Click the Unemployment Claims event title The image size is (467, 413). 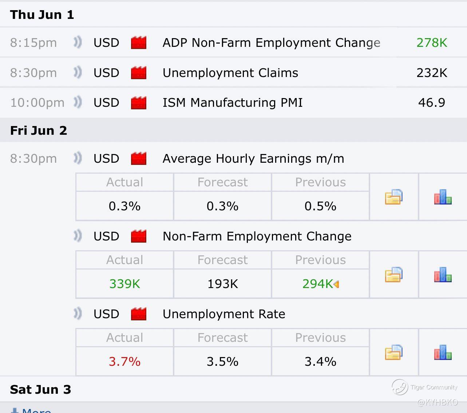point(230,73)
